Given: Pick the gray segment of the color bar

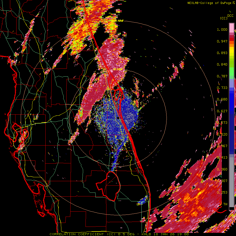Looking at the screenshot, I should [x=232, y=182].
